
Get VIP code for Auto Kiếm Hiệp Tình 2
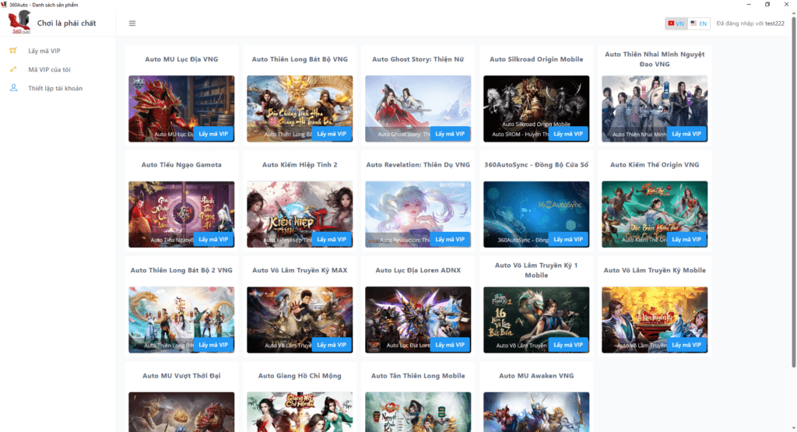[x=332, y=240]
